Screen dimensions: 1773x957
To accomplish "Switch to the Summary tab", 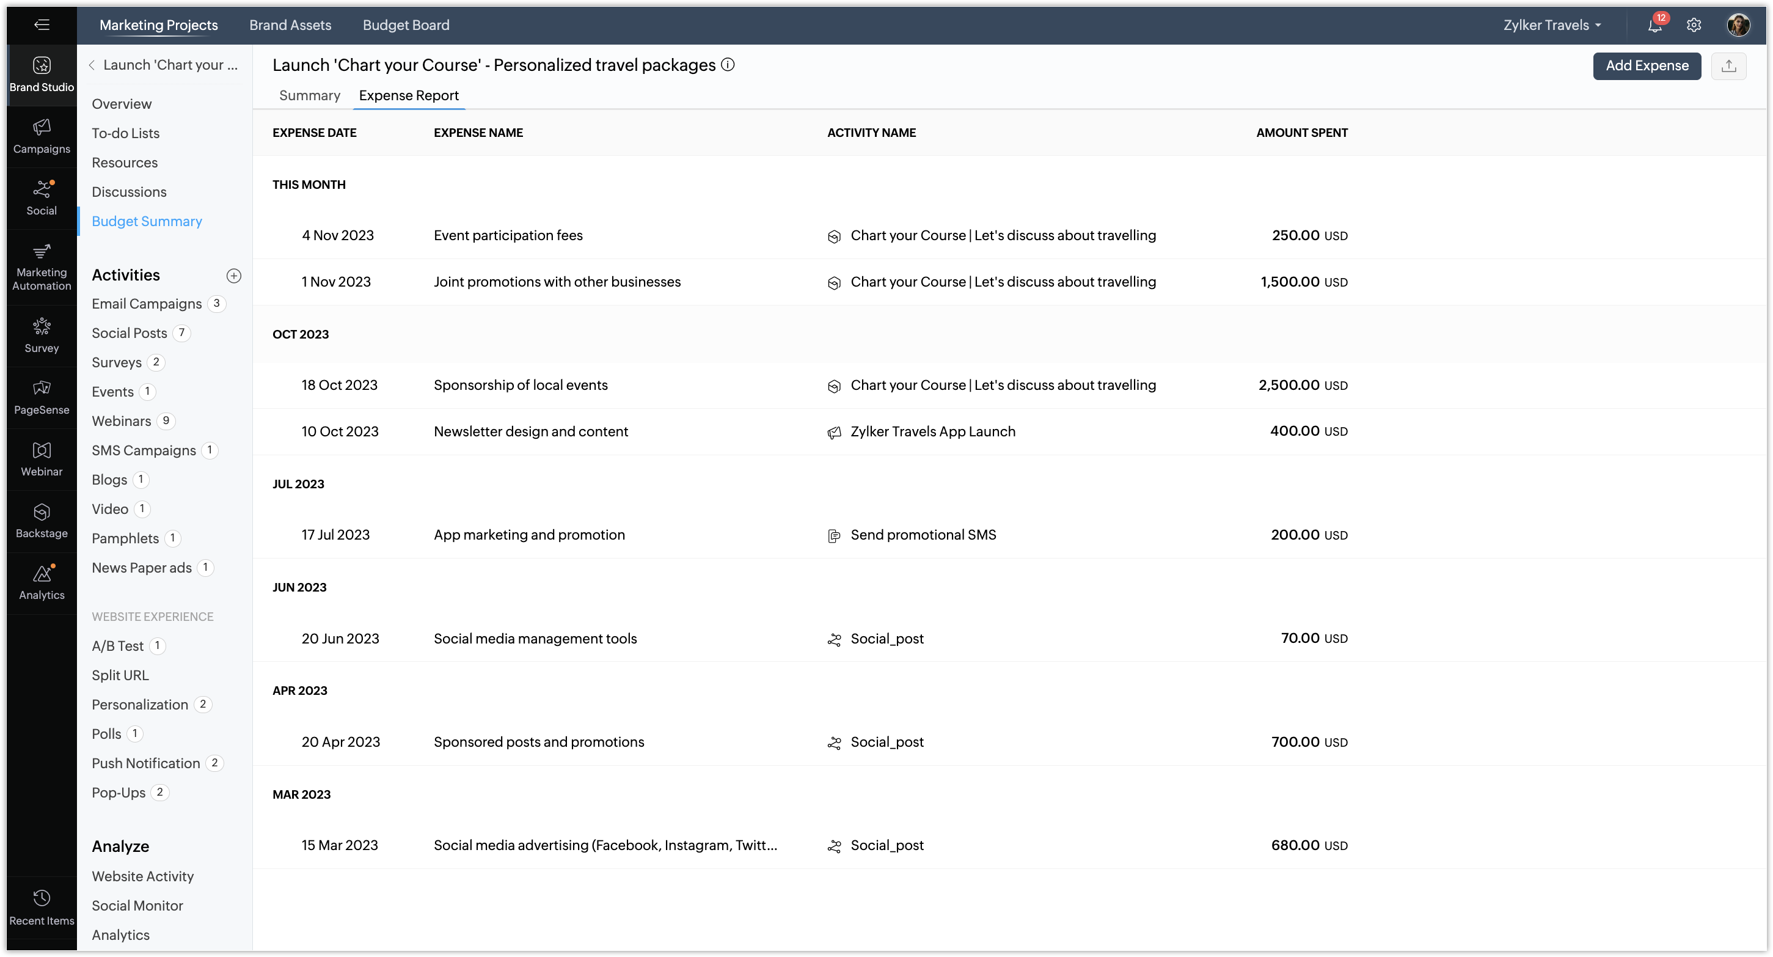I will [x=309, y=96].
